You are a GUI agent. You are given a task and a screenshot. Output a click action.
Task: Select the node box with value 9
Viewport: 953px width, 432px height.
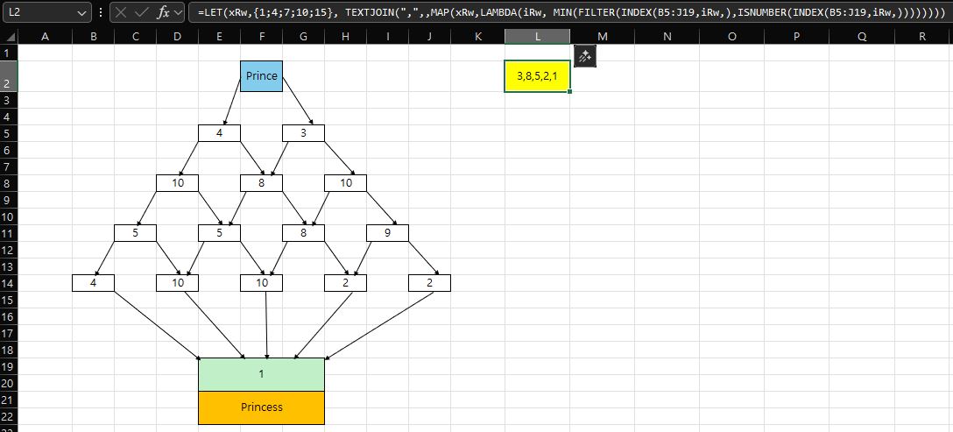(x=387, y=233)
